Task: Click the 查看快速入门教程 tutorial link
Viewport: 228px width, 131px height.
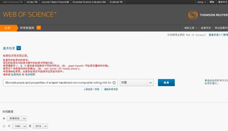Action: [218, 35]
